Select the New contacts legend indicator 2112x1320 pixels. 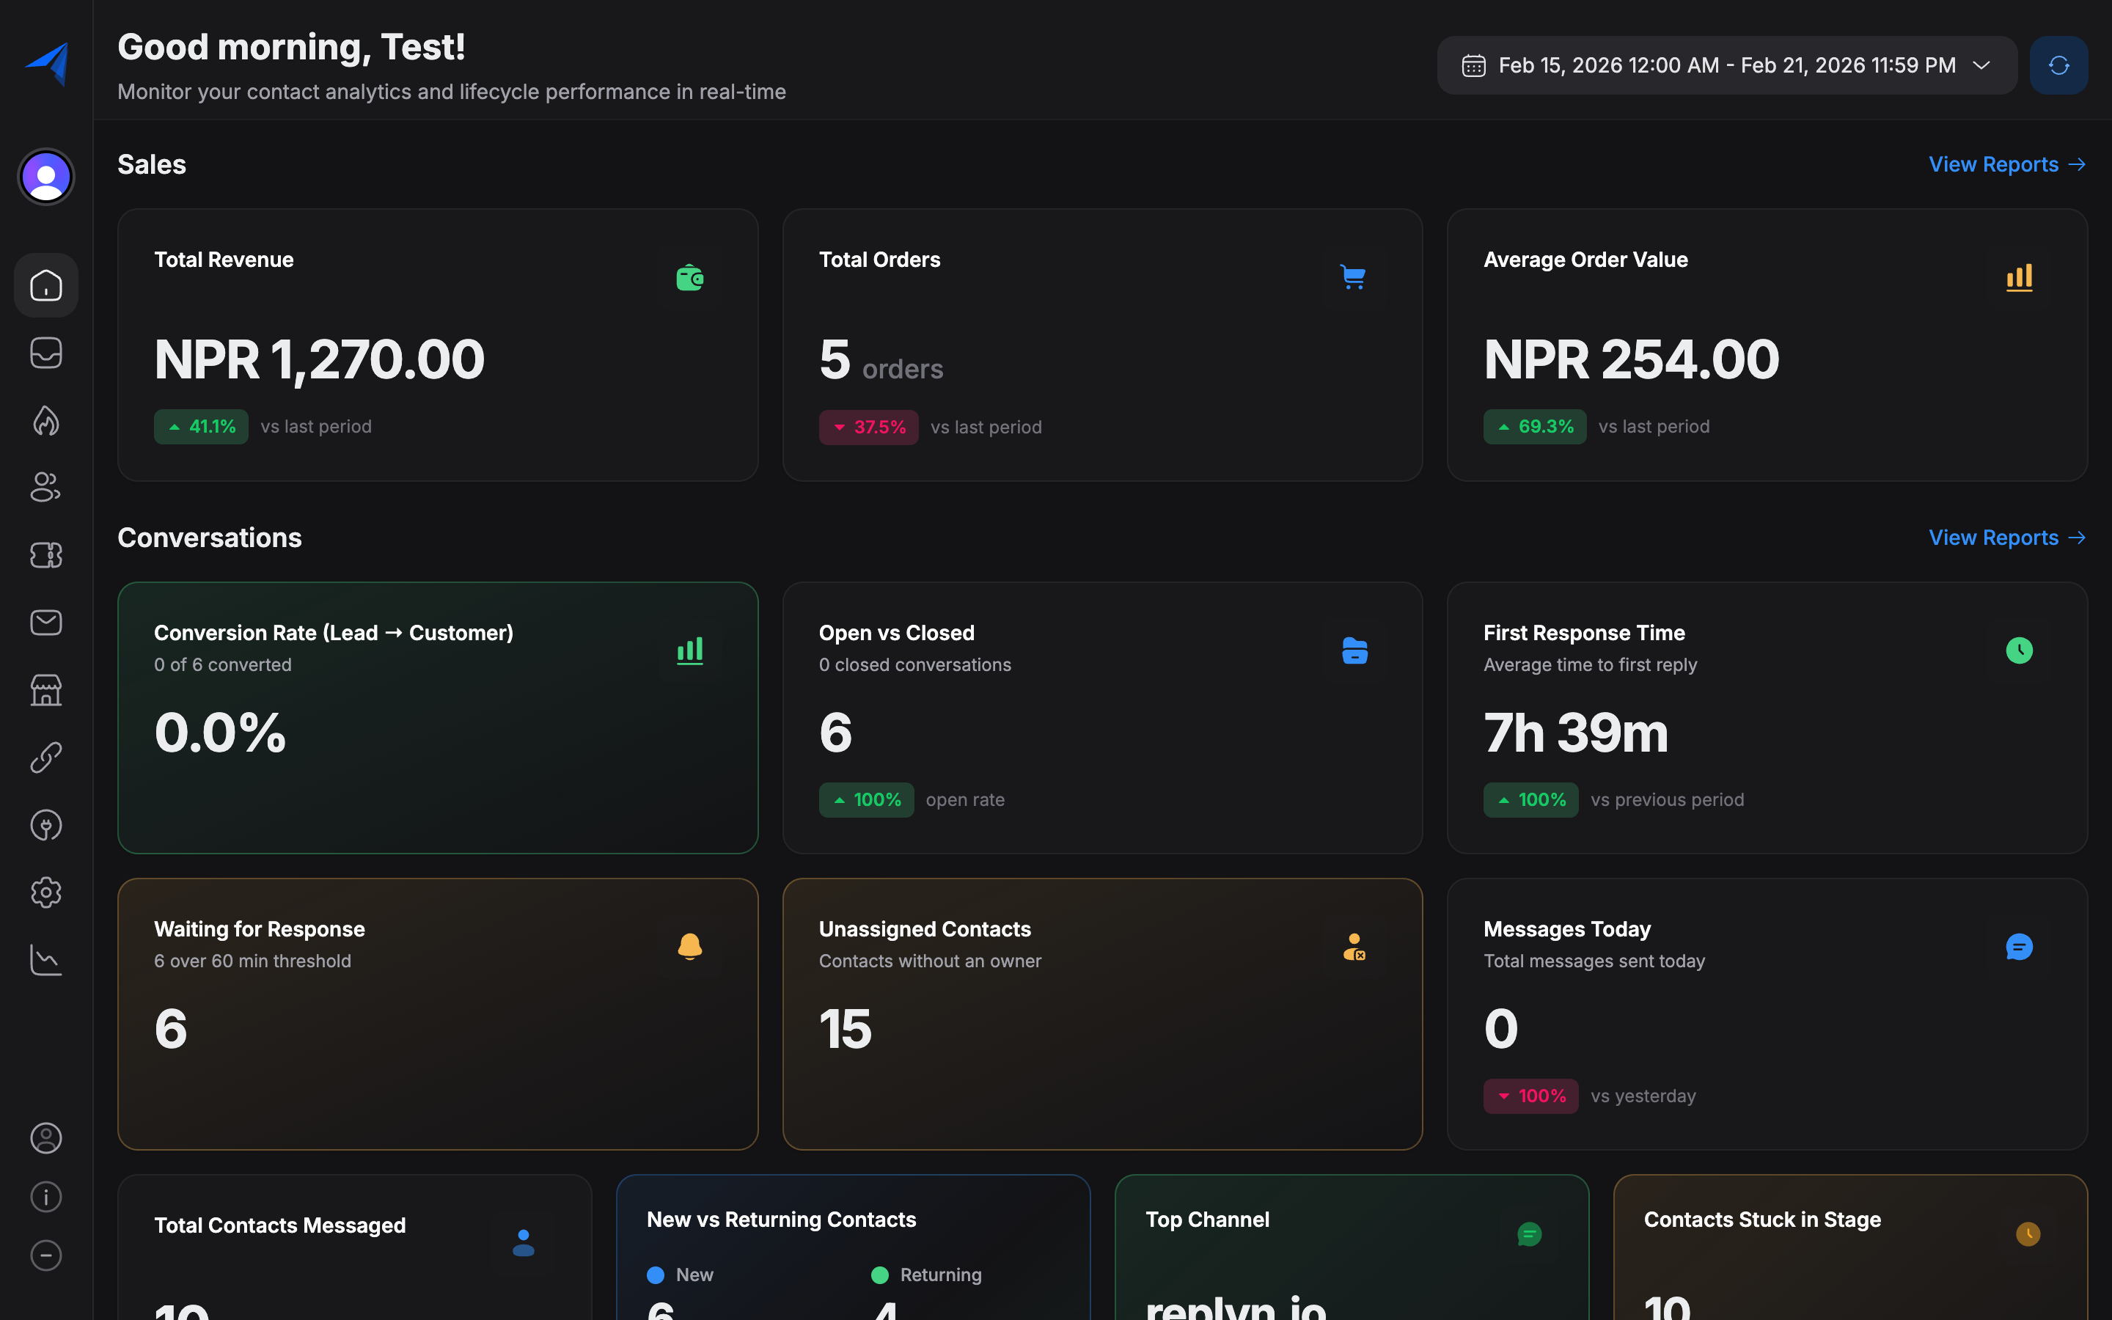656,1275
